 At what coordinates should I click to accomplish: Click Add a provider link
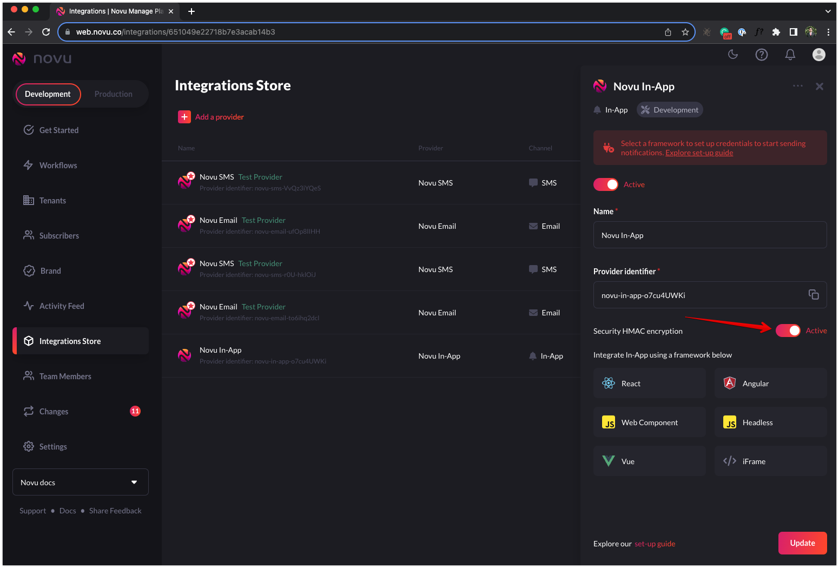(220, 117)
